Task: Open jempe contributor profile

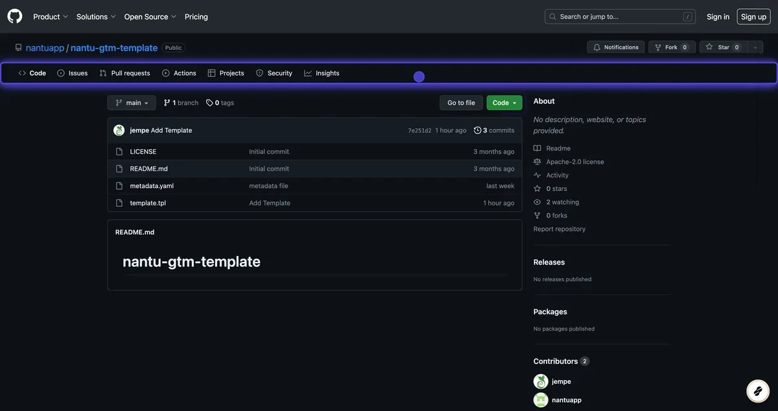Action: (x=561, y=382)
